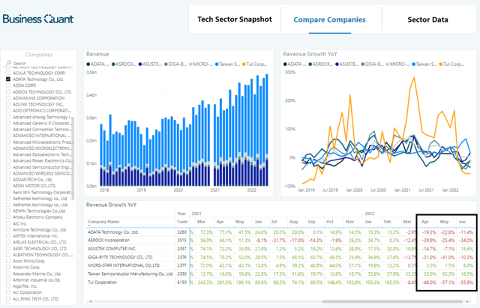Check ADLINK TECHNOLOGY INC. checkbox
The height and width of the screenshot is (308, 480).
pos(8,104)
